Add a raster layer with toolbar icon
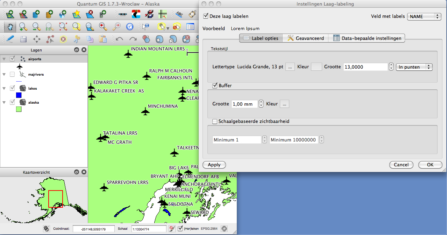 23,14
